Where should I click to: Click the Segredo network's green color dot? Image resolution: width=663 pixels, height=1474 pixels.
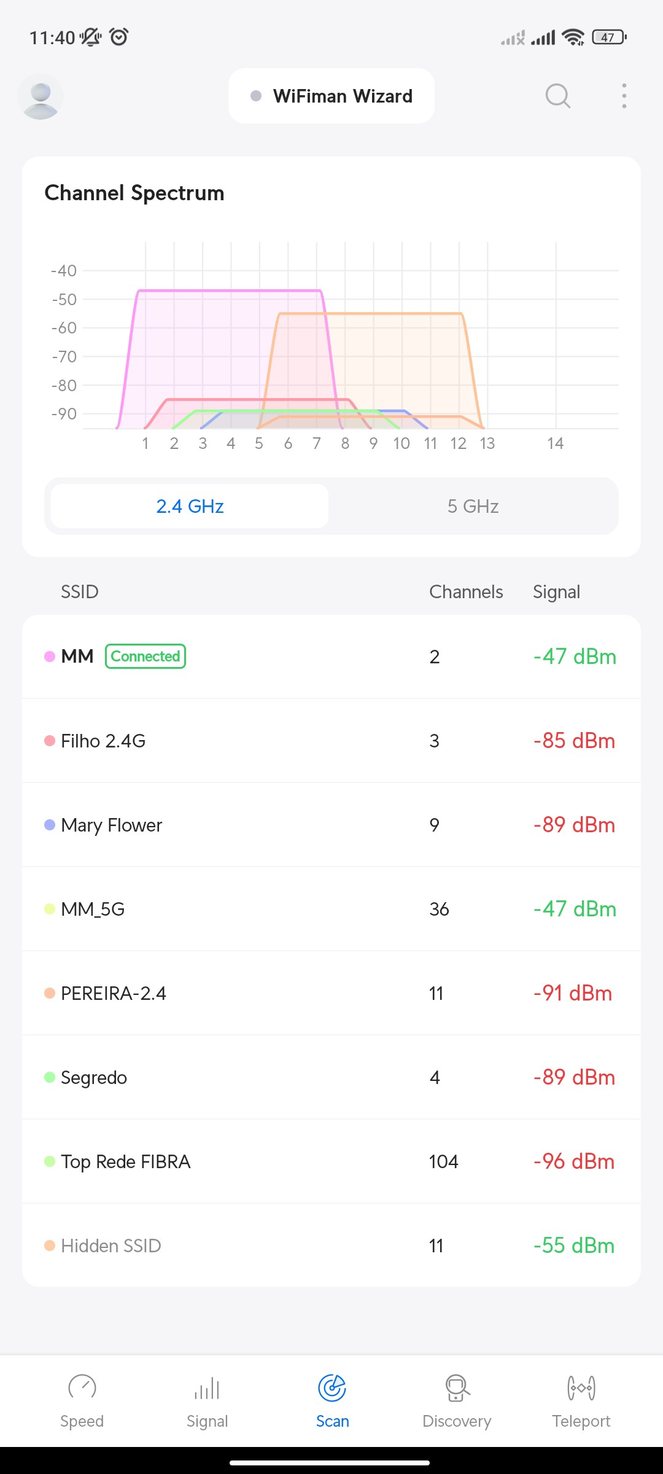pyautogui.click(x=50, y=1077)
